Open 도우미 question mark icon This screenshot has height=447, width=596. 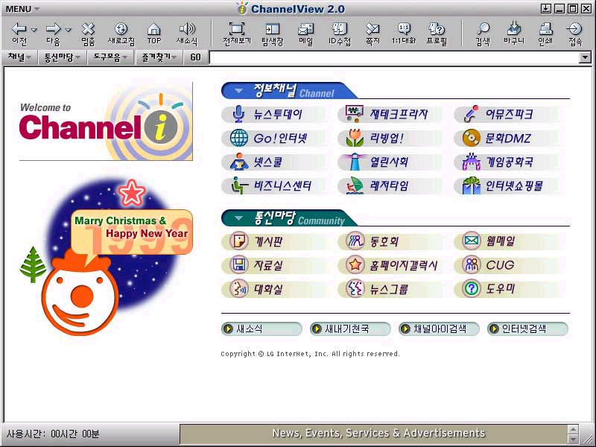(472, 289)
